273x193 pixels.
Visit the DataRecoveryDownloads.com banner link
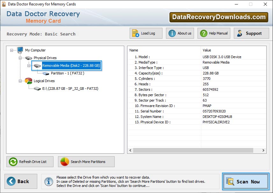click(219, 17)
